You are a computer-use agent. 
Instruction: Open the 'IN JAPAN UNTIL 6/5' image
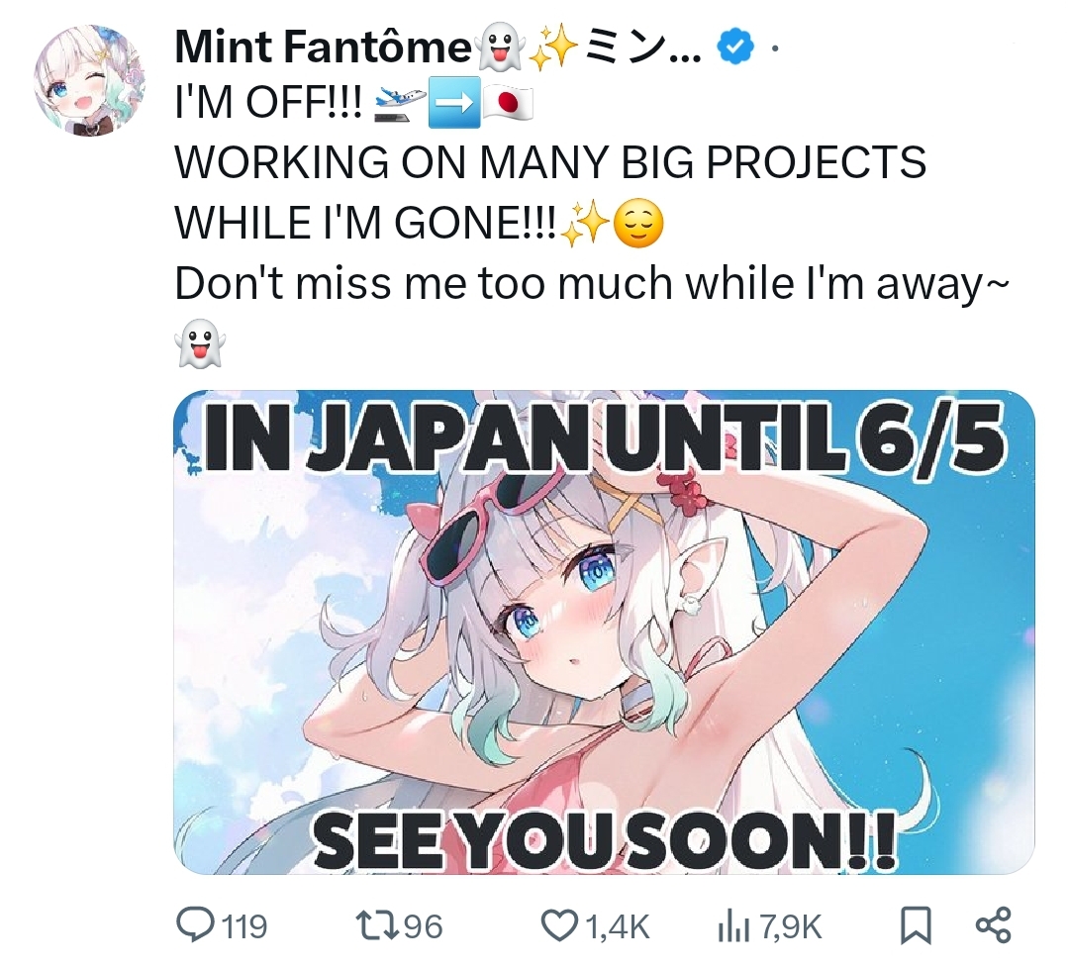pos(604,631)
